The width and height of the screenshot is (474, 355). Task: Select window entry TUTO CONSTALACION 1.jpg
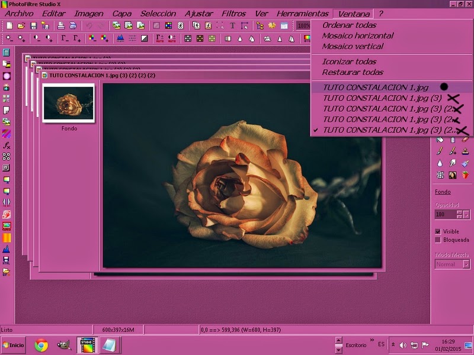coord(392,88)
